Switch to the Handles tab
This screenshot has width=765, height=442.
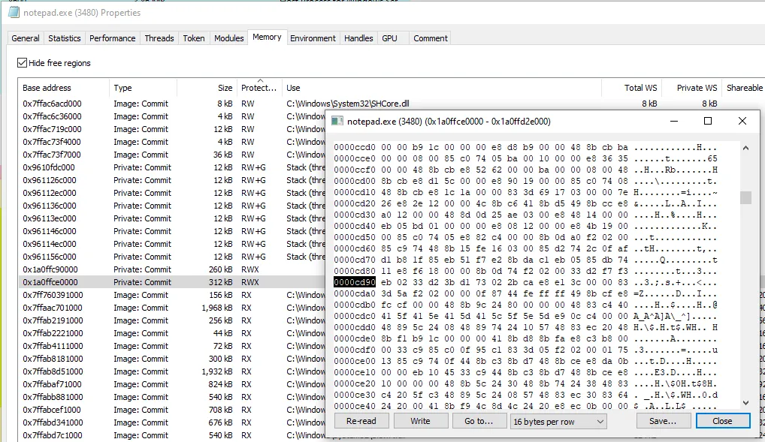tap(358, 38)
